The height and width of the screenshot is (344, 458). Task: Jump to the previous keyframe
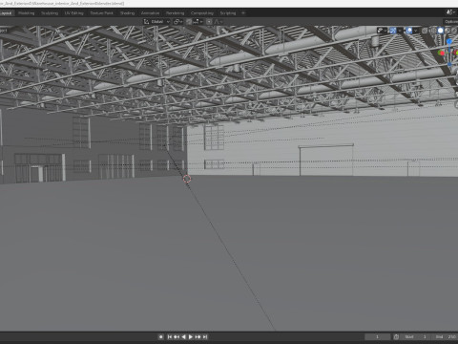177,336
